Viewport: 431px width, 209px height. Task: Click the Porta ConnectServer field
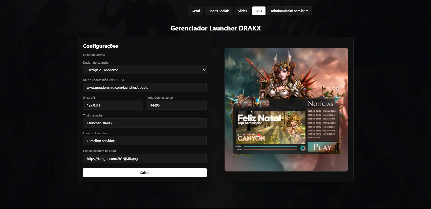[177, 105]
